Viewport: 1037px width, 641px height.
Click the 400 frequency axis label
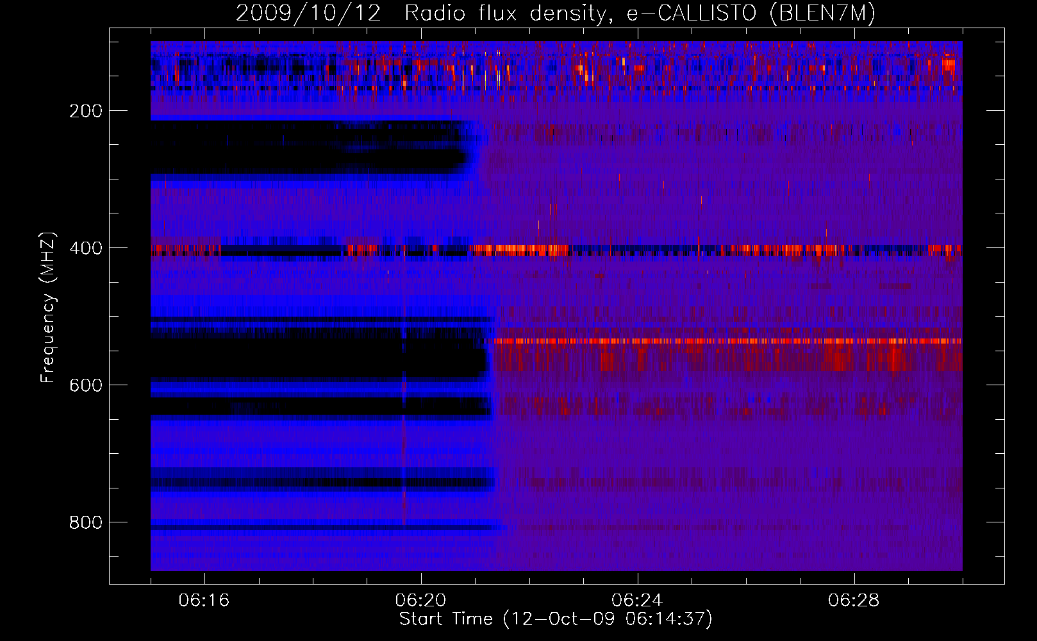86,248
